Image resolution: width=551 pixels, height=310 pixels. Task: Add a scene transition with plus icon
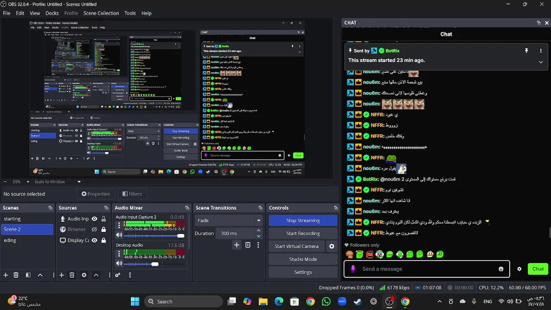[237, 245]
